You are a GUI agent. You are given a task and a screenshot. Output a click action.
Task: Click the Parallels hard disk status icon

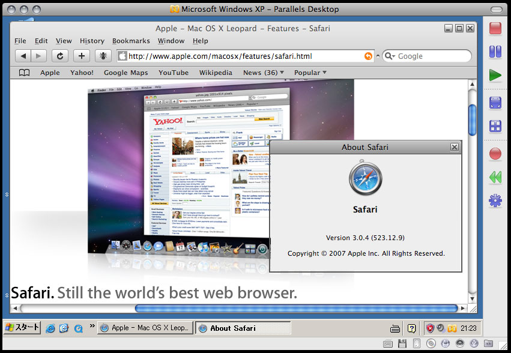[417, 343]
